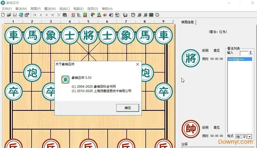The height and width of the screenshot is (148, 257).
Task: Click the computer icon beside green monitor
Action: pyautogui.click(x=145, y=15)
